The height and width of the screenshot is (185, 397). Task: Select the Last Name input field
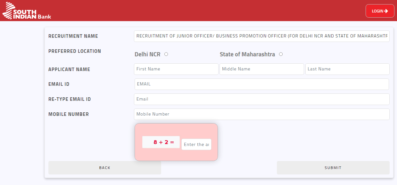347,69
